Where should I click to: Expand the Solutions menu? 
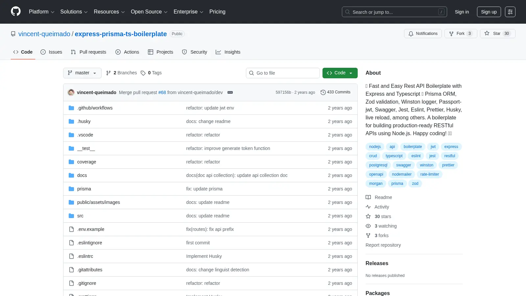pyautogui.click(x=74, y=12)
